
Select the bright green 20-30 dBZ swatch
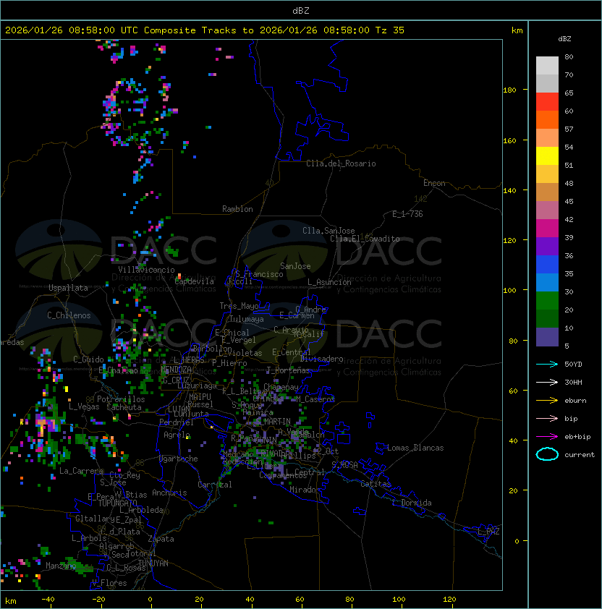pyautogui.click(x=547, y=300)
